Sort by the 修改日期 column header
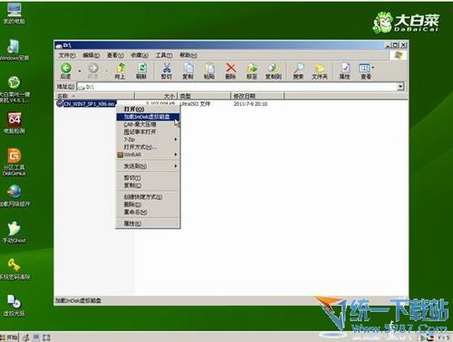 [x=257, y=96]
